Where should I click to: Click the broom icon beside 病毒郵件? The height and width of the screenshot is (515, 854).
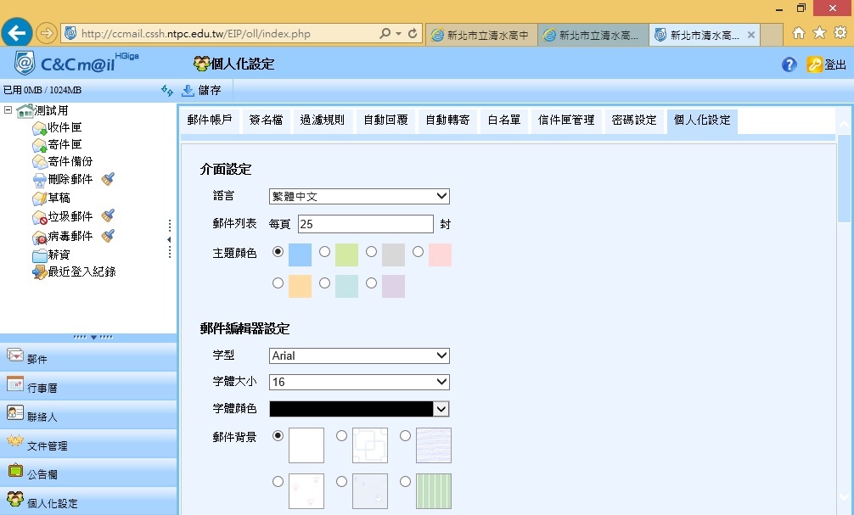(108, 236)
